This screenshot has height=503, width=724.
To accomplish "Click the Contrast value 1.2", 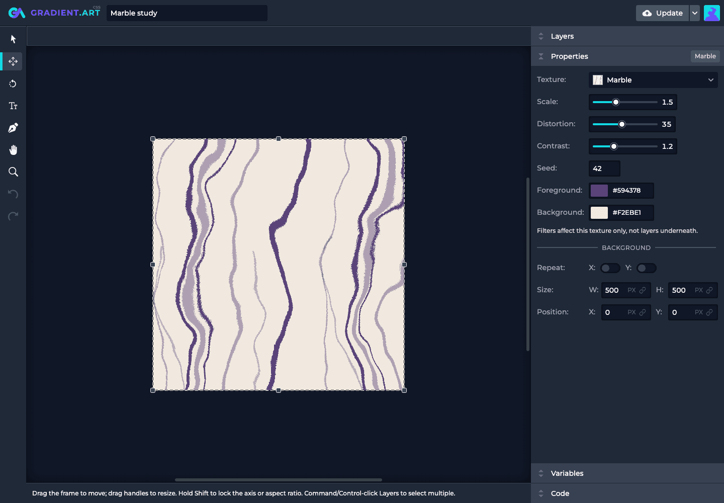I will click(x=667, y=146).
